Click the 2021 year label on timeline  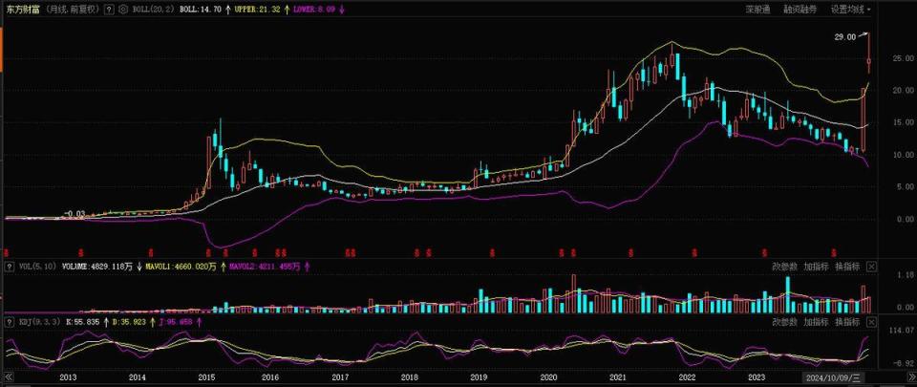[618, 376]
